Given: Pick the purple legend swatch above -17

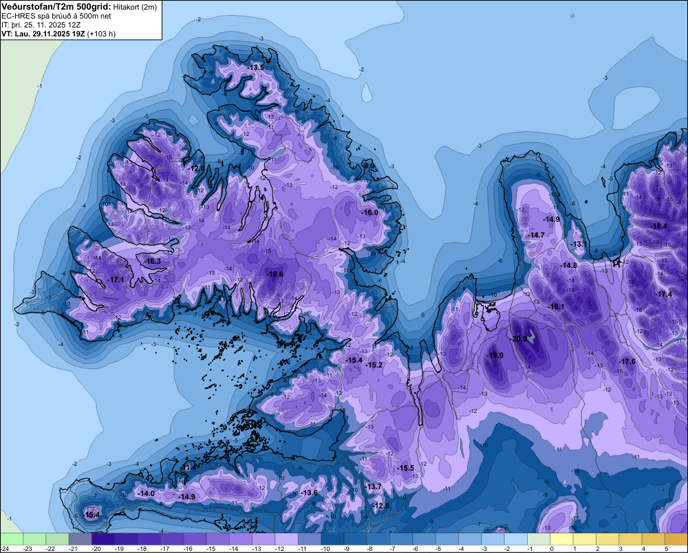Looking at the screenshot, I should click(172, 539).
